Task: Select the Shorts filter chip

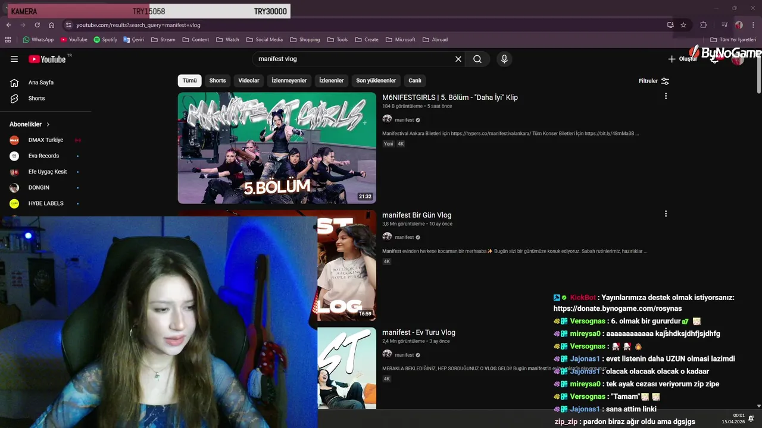Action: click(217, 81)
